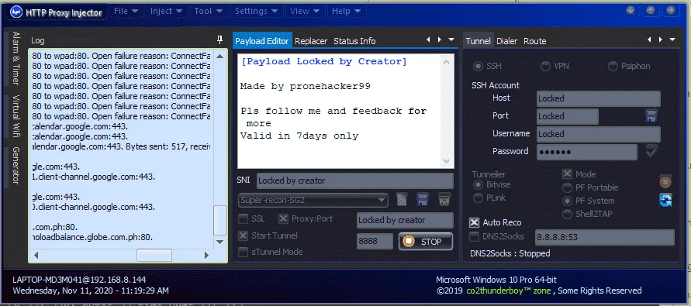Click the Log scrollbar down arrow

(x=220, y=242)
